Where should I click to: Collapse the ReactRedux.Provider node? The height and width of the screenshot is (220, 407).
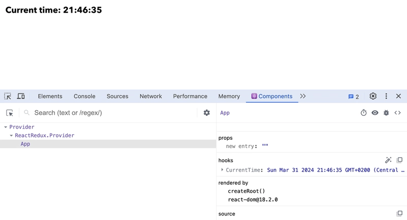click(x=11, y=136)
